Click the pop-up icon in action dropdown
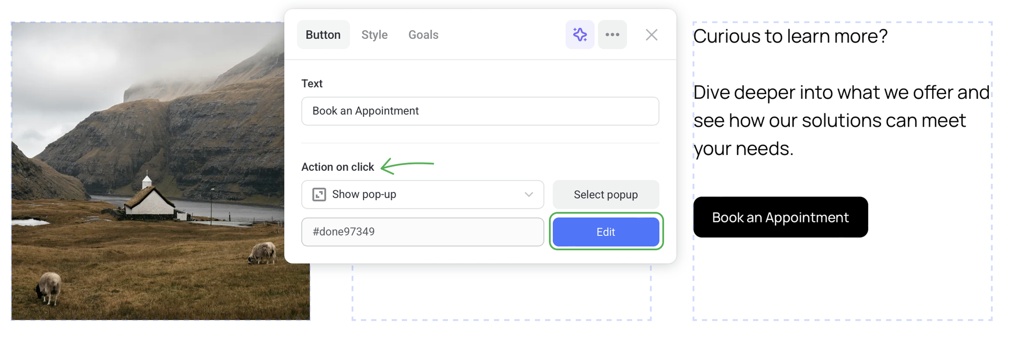 (319, 194)
